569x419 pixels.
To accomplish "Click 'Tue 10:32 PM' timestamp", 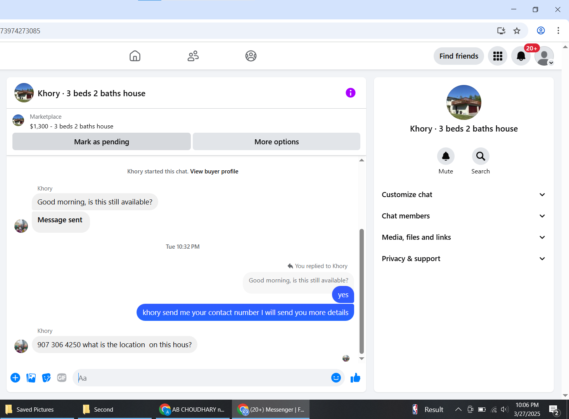I will [x=183, y=247].
